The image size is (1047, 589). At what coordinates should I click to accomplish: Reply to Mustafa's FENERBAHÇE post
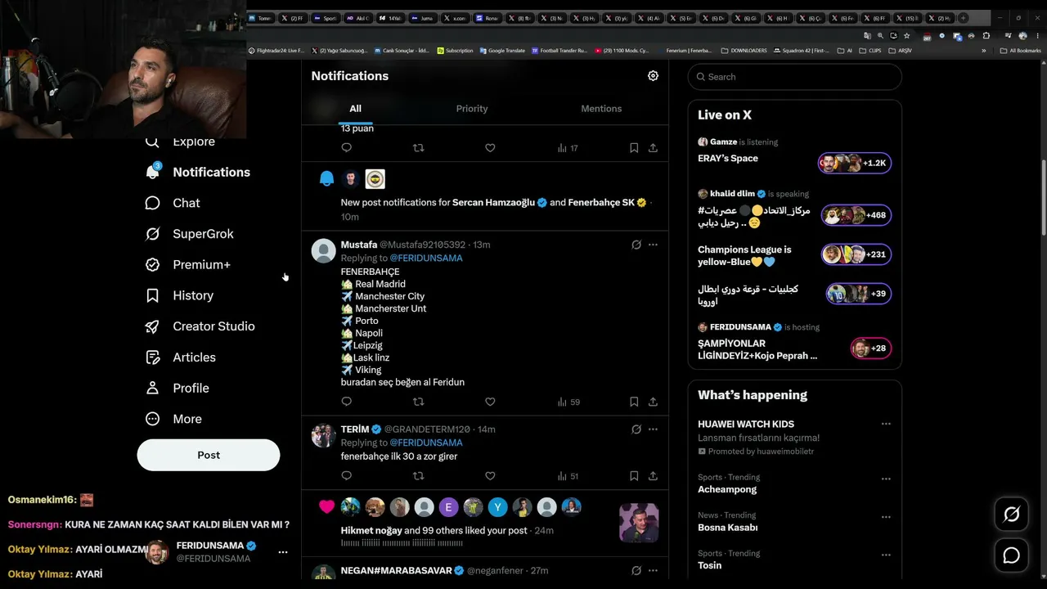point(346,402)
